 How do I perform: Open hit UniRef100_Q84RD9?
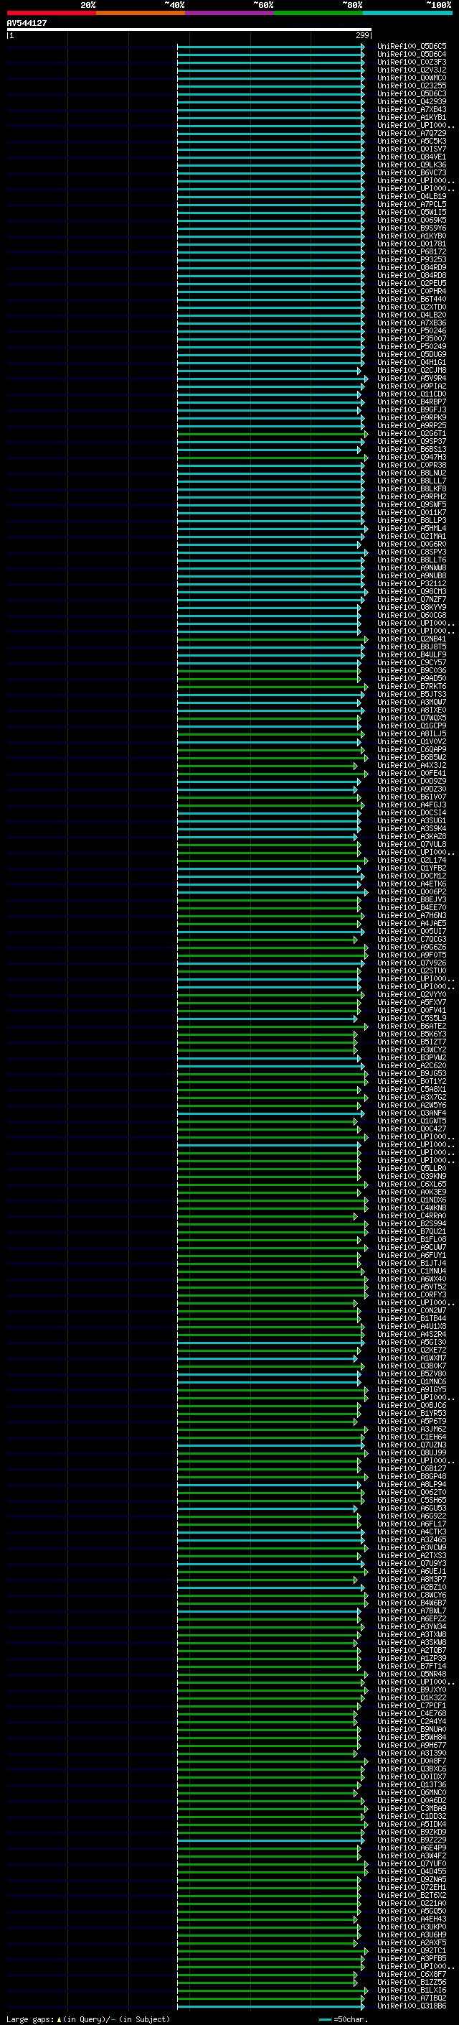(x=412, y=267)
